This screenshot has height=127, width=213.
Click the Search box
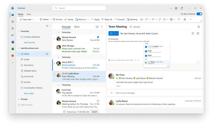pyautogui.click(x=79, y=8)
